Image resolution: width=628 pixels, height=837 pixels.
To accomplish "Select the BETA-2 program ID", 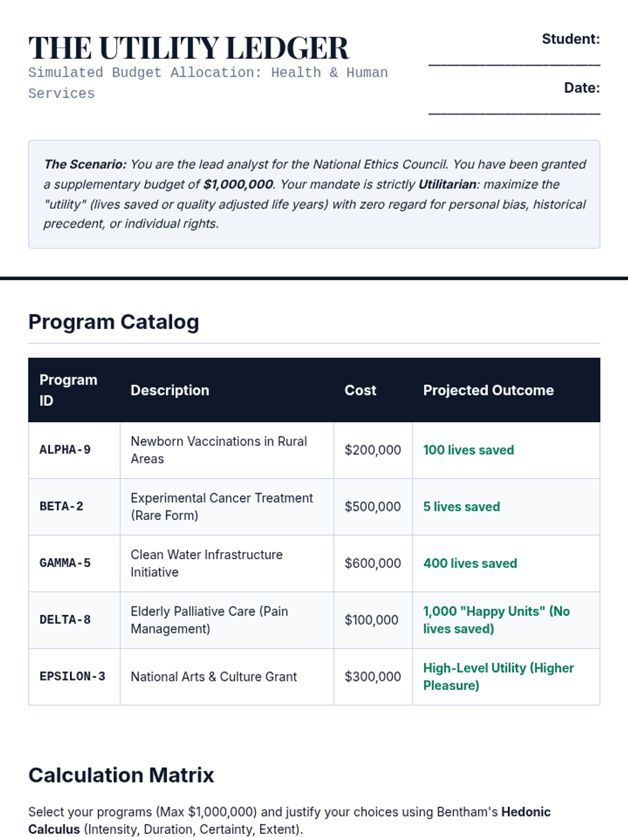I will tap(61, 506).
